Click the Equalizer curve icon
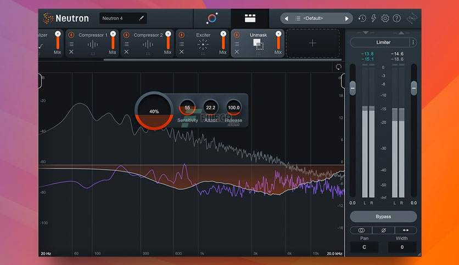 coord(41,46)
